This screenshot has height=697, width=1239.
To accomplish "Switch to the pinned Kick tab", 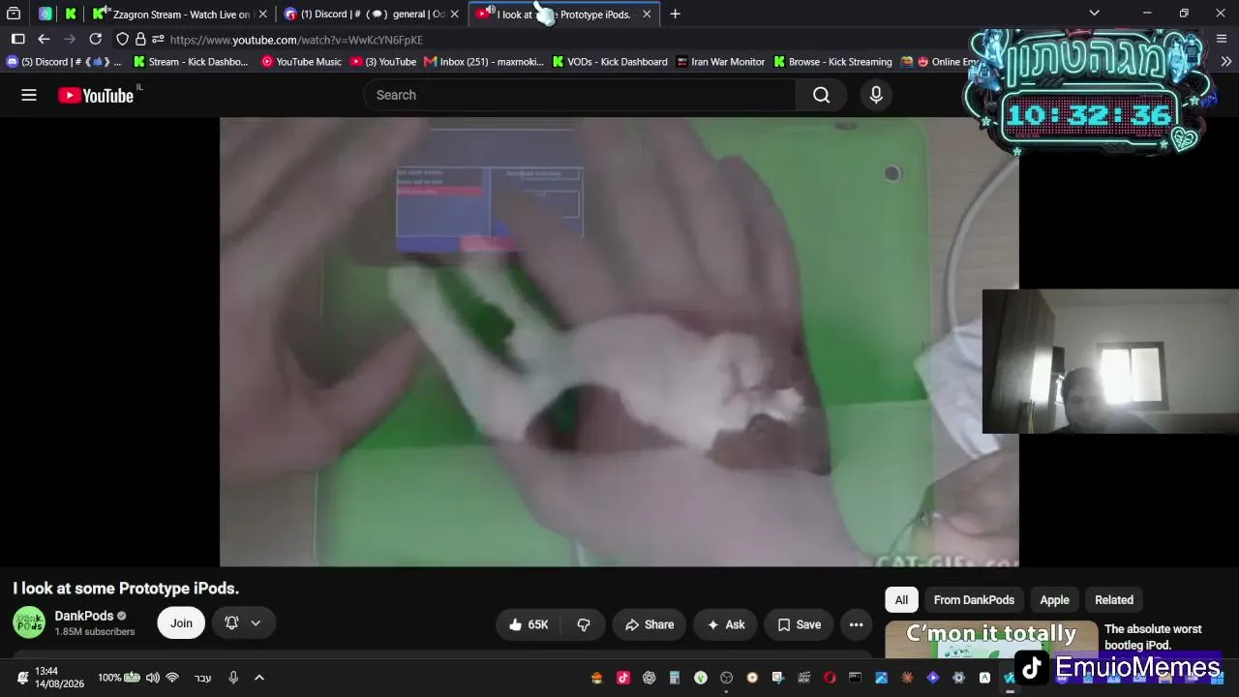I will [x=71, y=14].
